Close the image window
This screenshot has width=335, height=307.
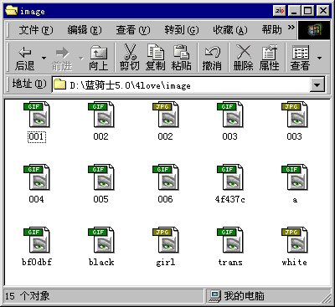click(323, 11)
